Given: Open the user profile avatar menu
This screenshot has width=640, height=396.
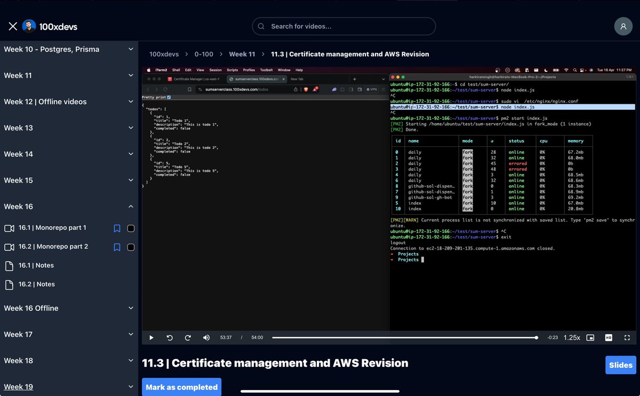Looking at the screenshot, I should click(x=623, y=26).
